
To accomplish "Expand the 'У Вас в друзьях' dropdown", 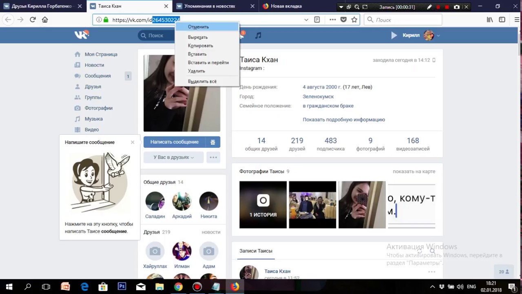I will tap(173, 157).
